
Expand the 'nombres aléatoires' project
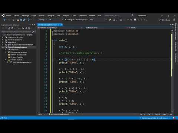(x=3, y=40)
